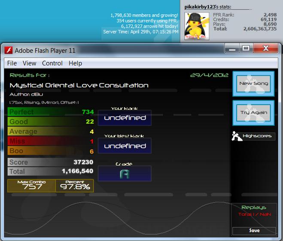Click the Your Best Rank box
Viewport: 283px width, 241px height.
(x=125, y=146)
